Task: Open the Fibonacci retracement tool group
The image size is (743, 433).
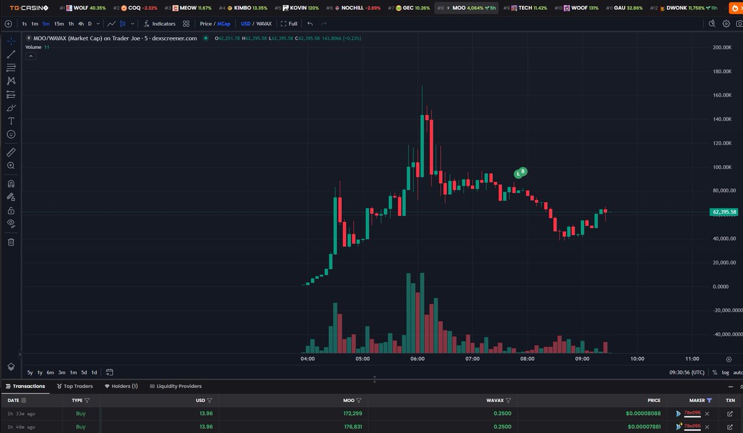Action: click(x=11, y=67)
